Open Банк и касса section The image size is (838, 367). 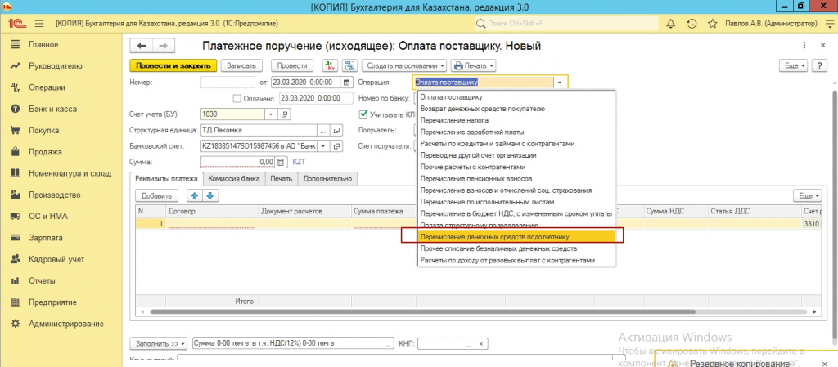(52, 109)
